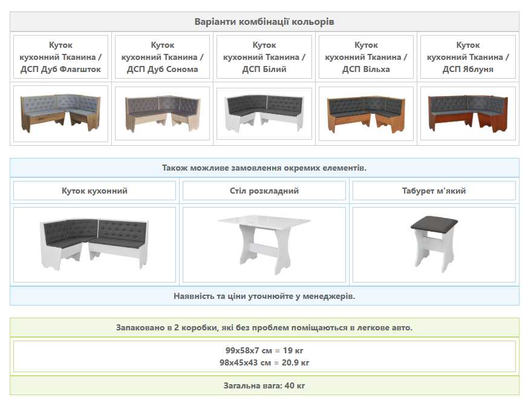Click the Тканина / ДСП Білий label

point(264,57)
